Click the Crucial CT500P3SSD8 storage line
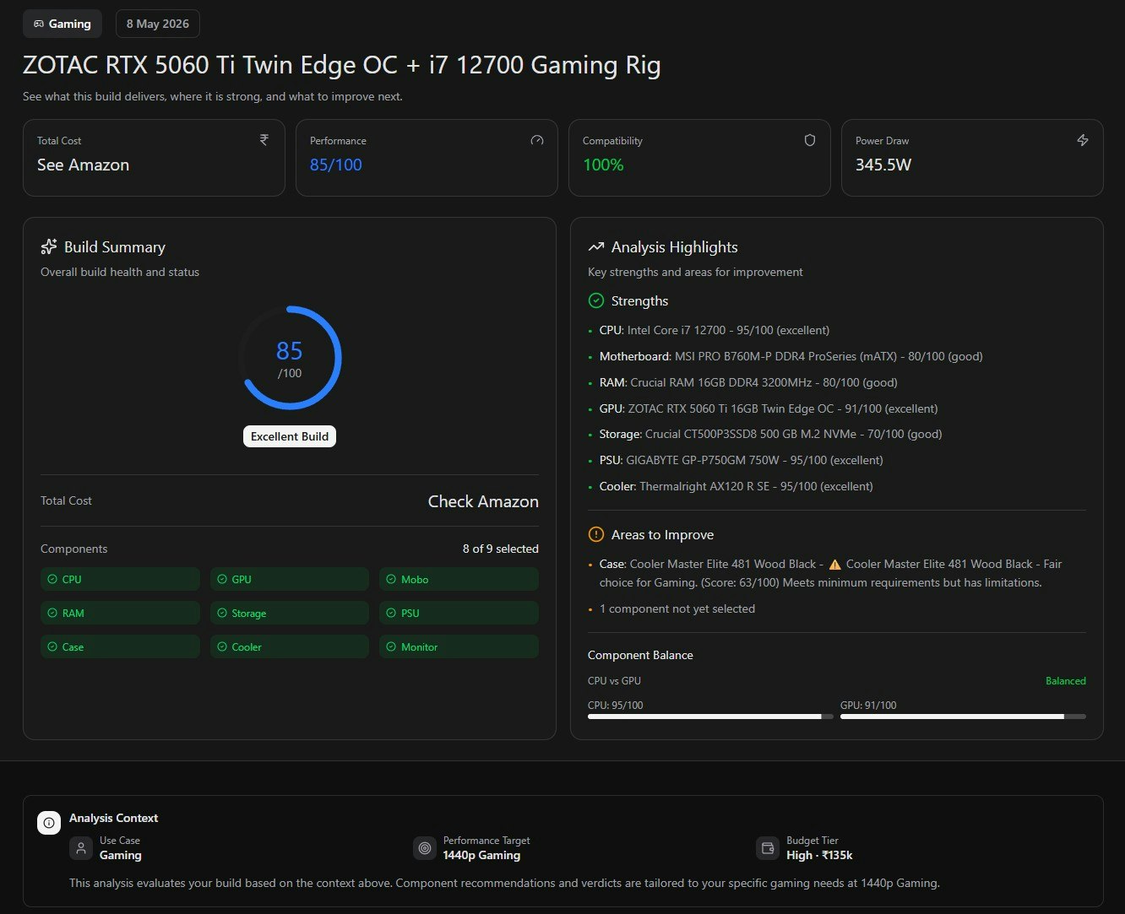 pyautogui.click(x=770, y=434)
